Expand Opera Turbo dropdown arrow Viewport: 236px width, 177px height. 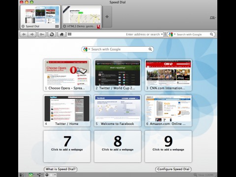55,175
